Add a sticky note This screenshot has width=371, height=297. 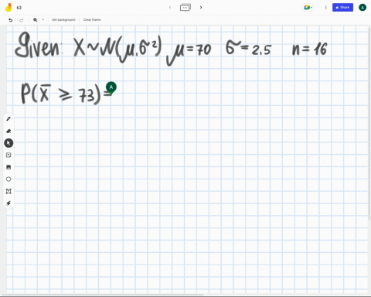coord(9,155)
